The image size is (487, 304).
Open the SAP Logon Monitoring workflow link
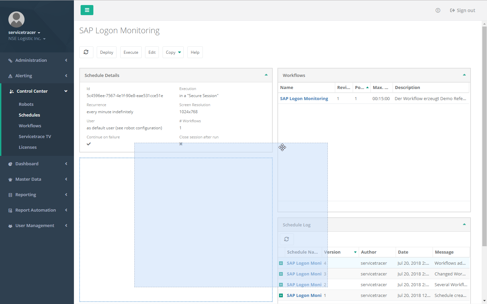pos(304,98)
